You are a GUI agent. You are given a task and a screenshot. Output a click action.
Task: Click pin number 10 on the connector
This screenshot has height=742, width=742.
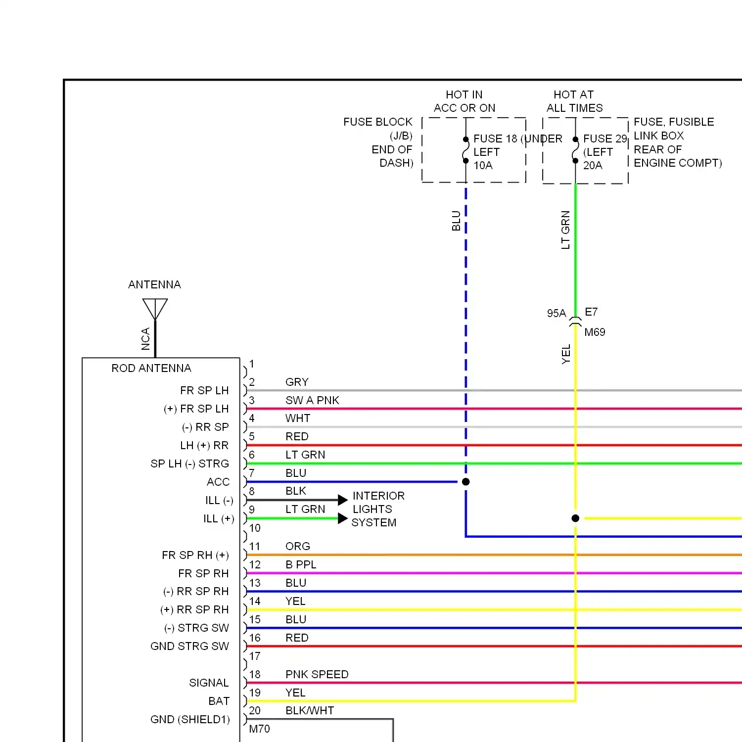255,528
